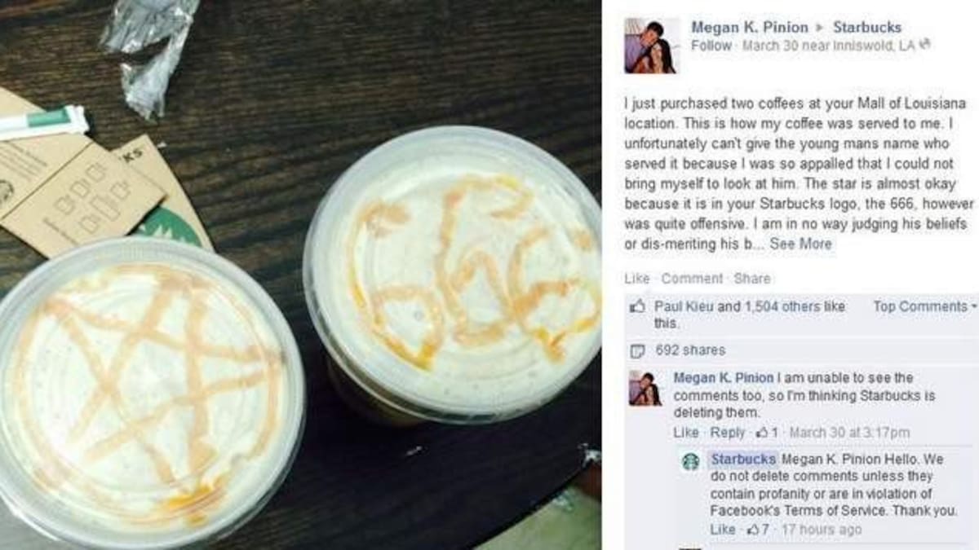Image resolution: width=979 pixels, height=550 pixels.
Task: Click the Starbucks logo avatar in reply
Action: point(691,462)
